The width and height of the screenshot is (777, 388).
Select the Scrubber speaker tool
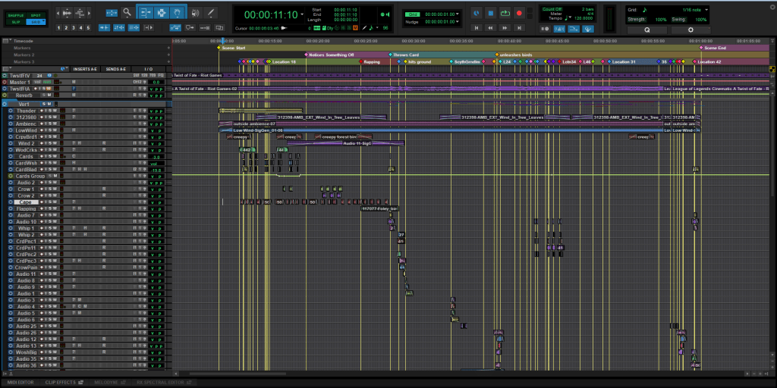[195, 13]
